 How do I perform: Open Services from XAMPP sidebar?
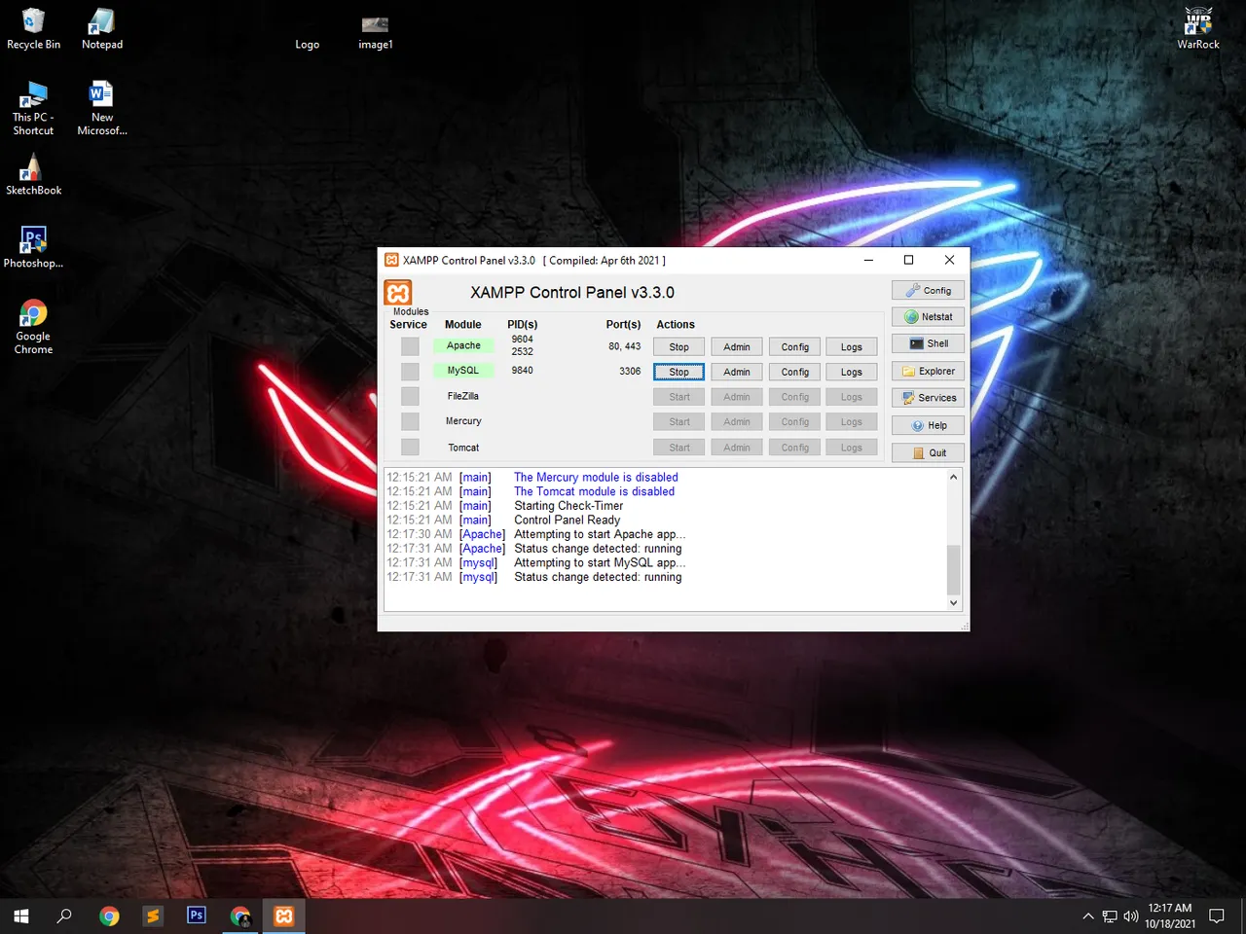point(928,398)
